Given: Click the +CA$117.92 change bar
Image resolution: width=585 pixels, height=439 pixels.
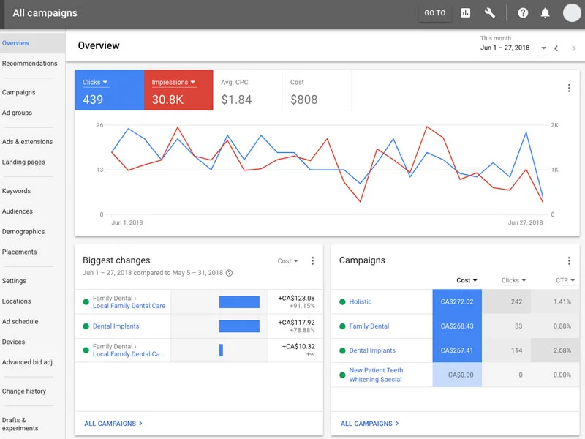Looking at the screenshot, I should point(239,326).
